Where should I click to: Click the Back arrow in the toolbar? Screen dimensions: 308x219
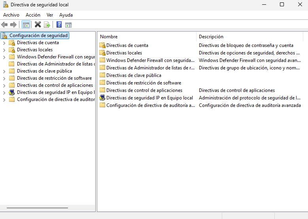point(5,24)
